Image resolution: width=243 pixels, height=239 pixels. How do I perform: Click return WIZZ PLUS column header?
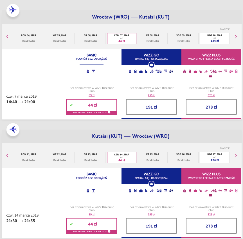211,176
